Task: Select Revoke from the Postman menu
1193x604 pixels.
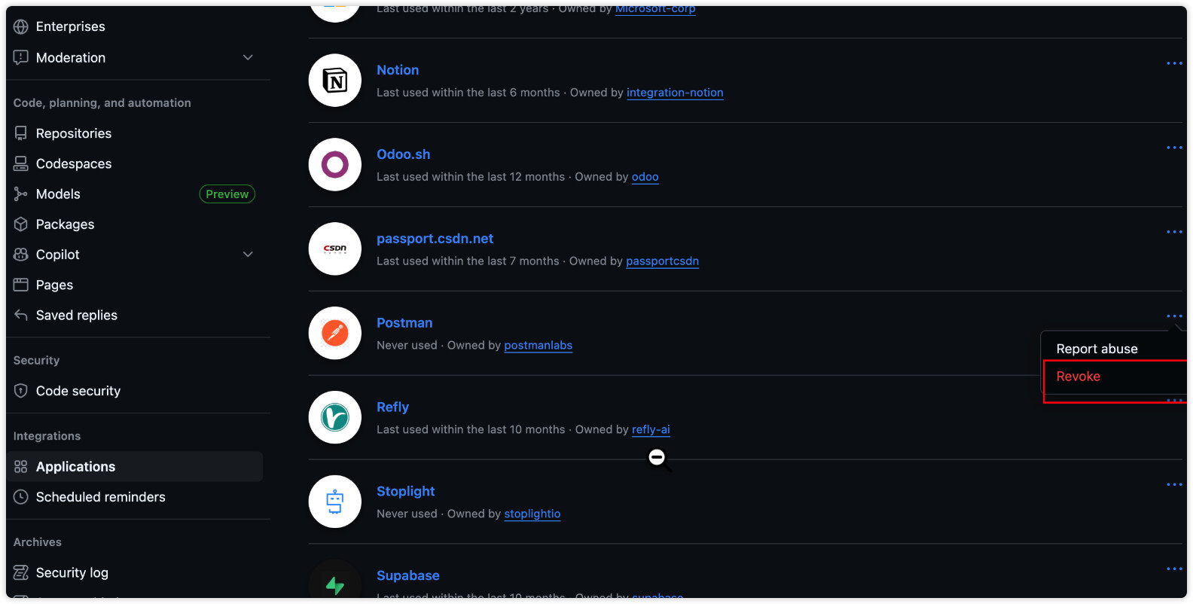Action: 1078,377
